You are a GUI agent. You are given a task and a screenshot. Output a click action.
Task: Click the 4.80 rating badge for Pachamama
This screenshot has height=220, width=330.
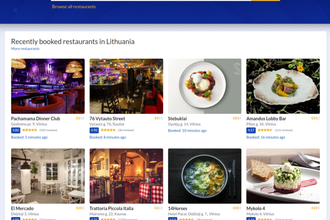15,130
